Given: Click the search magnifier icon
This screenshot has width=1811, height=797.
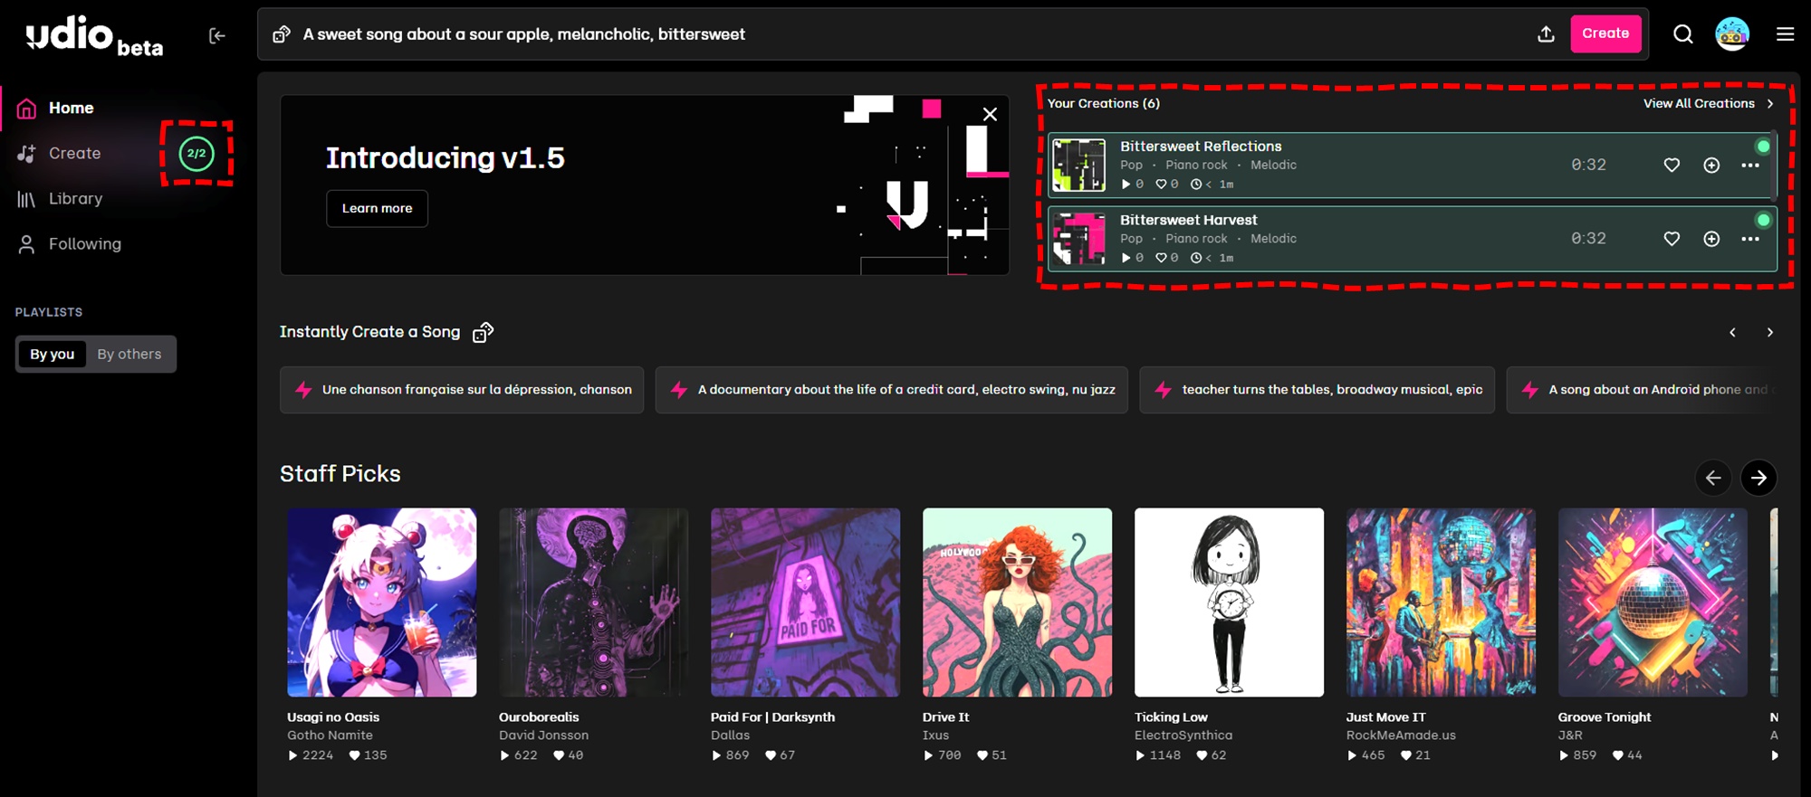Looking at the screenshot, I should (x=1682, y=34).
